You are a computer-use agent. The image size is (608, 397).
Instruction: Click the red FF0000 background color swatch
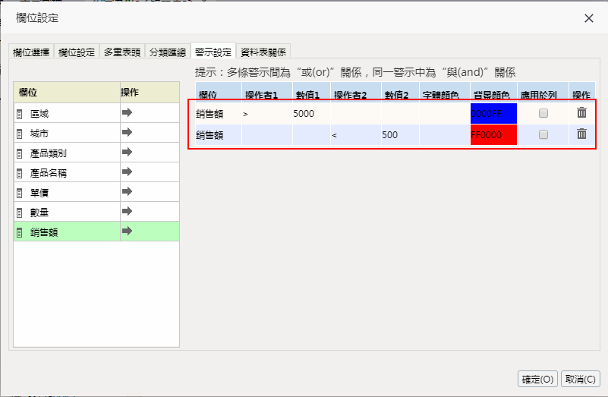click(493, 135)
